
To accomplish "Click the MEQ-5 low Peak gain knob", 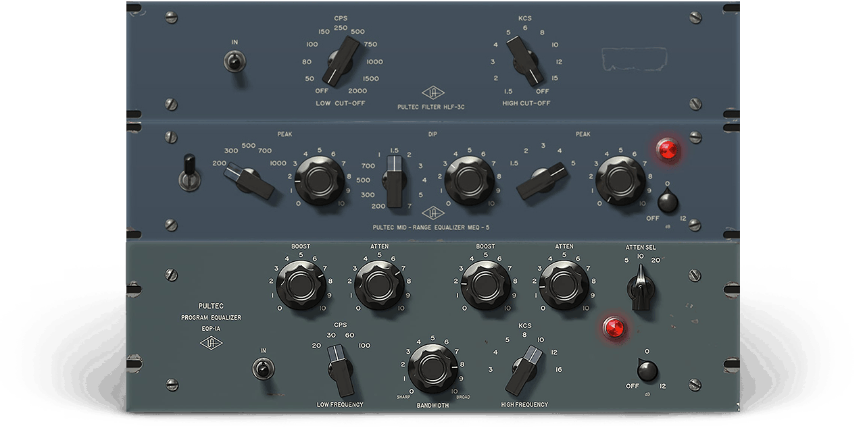I will pos(320,181).
